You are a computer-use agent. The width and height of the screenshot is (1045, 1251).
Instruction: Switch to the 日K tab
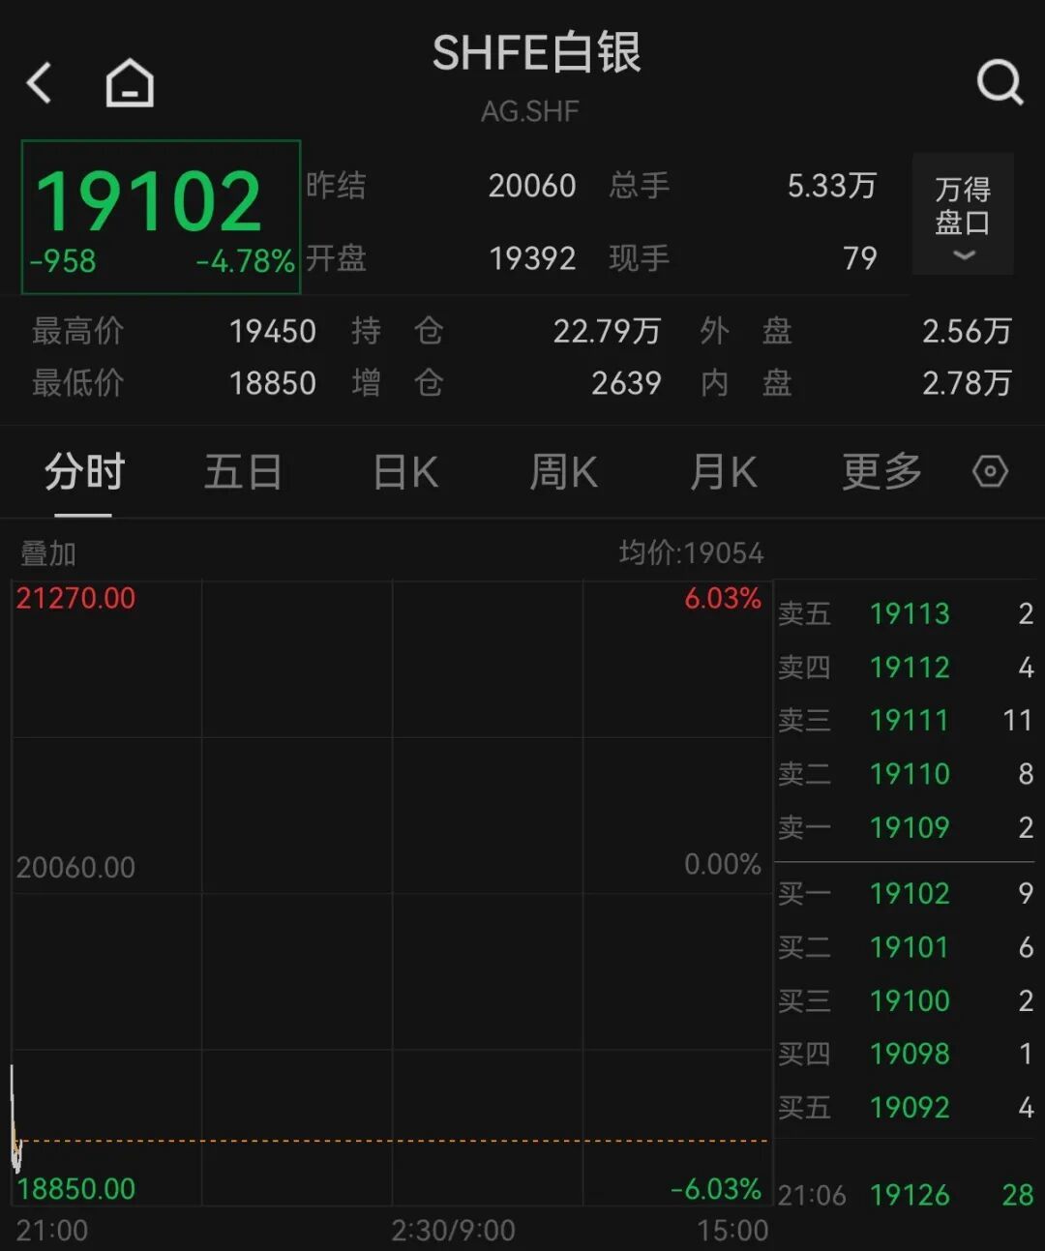click(x=406, y=473)
